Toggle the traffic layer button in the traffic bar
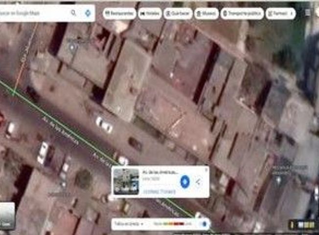This screenshot has height=235, width=319. pos(204,224)
